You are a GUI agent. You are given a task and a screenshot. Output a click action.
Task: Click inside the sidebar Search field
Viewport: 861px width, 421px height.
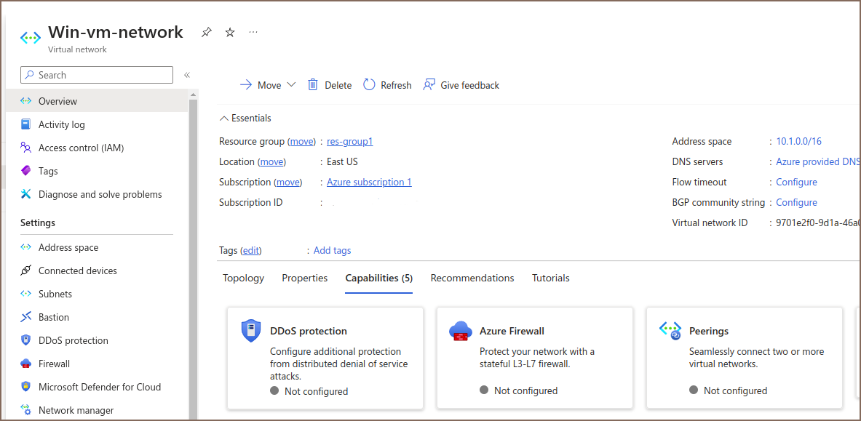click(x=102, y=75)
